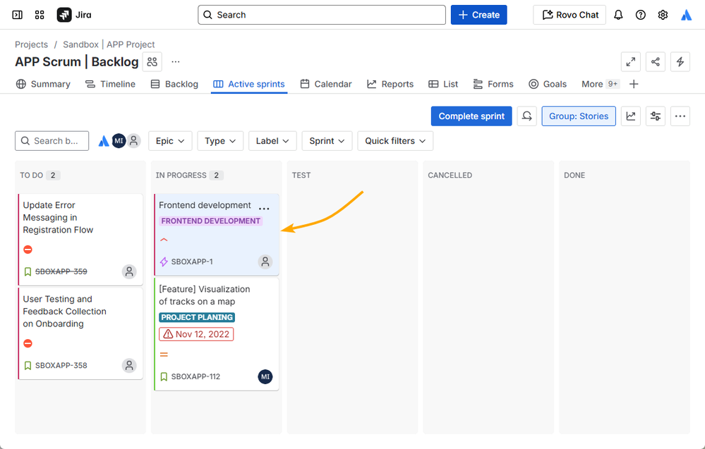Click the epic icon beside SBOXAPP-1
This screenshot has width=705, height=449.
[164, 262]
